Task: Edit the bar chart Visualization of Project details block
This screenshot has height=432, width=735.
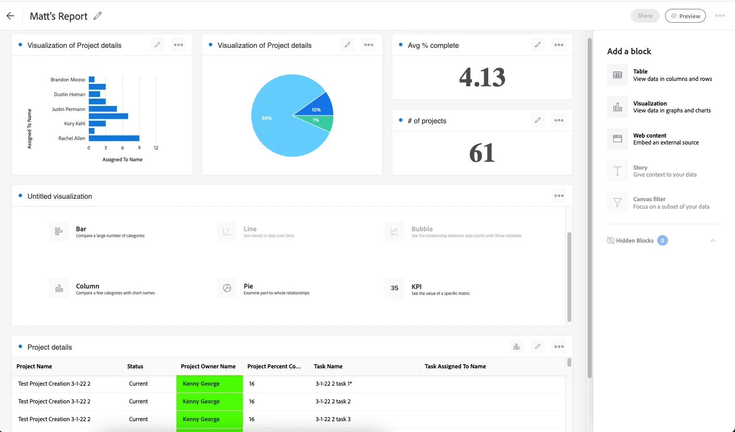Action: [x=157, y=45]
